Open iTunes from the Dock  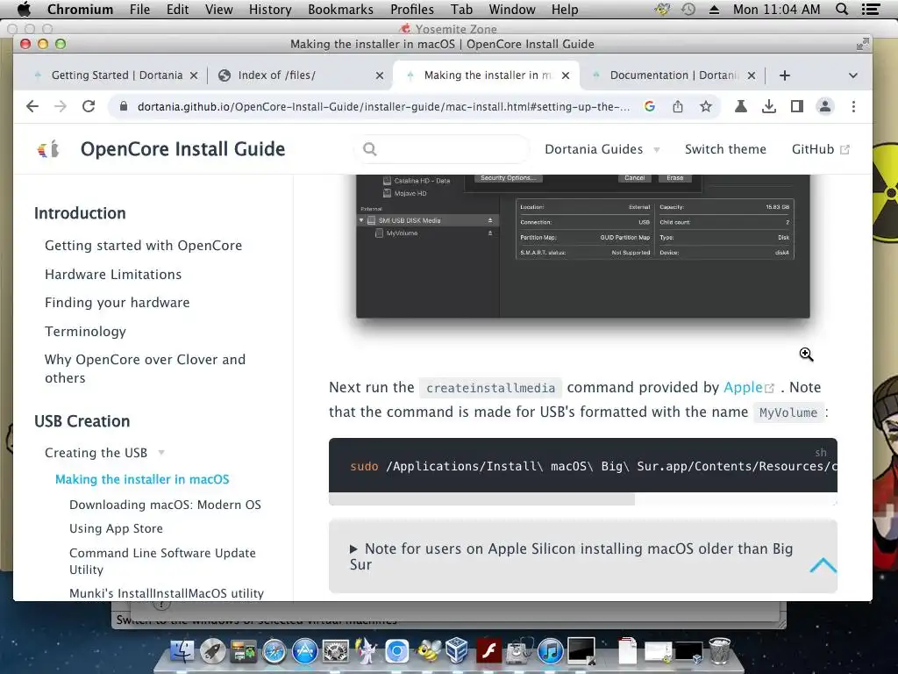click(551, 651)
